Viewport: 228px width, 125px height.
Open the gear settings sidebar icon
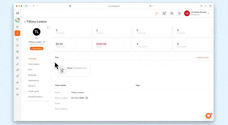tap(17, 95)
